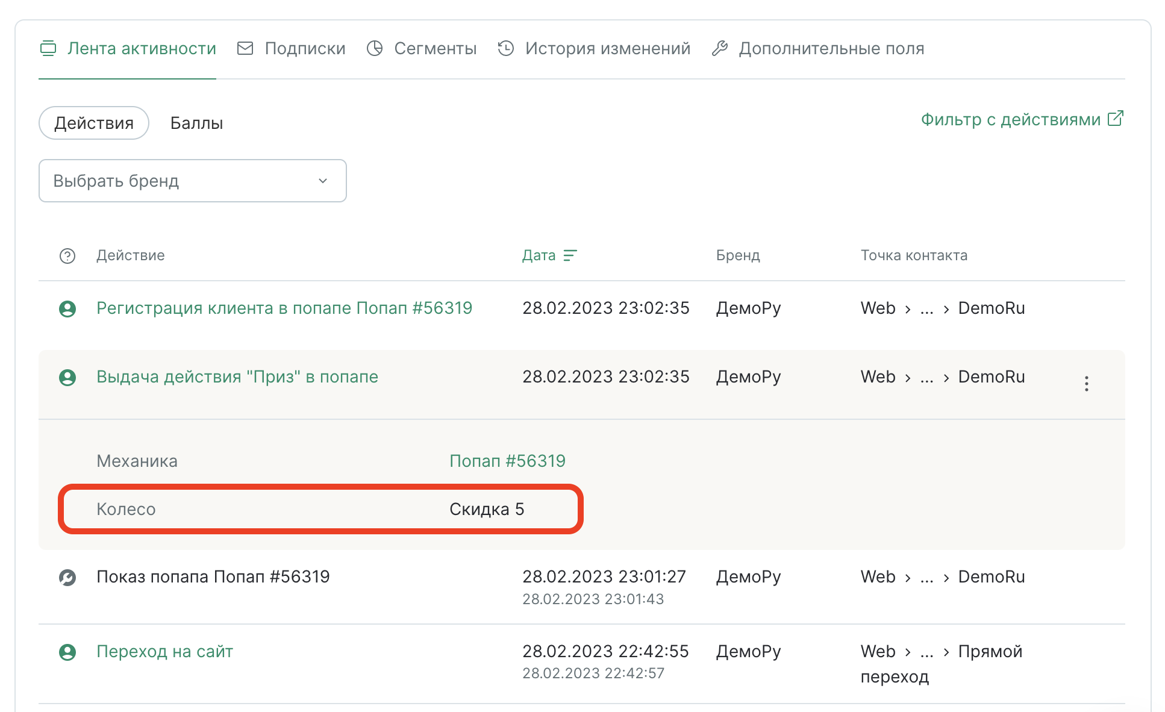This screenshot has width=1165, height=712.
Task: Click the Колесо label
Action: click(x=126, y=509)
